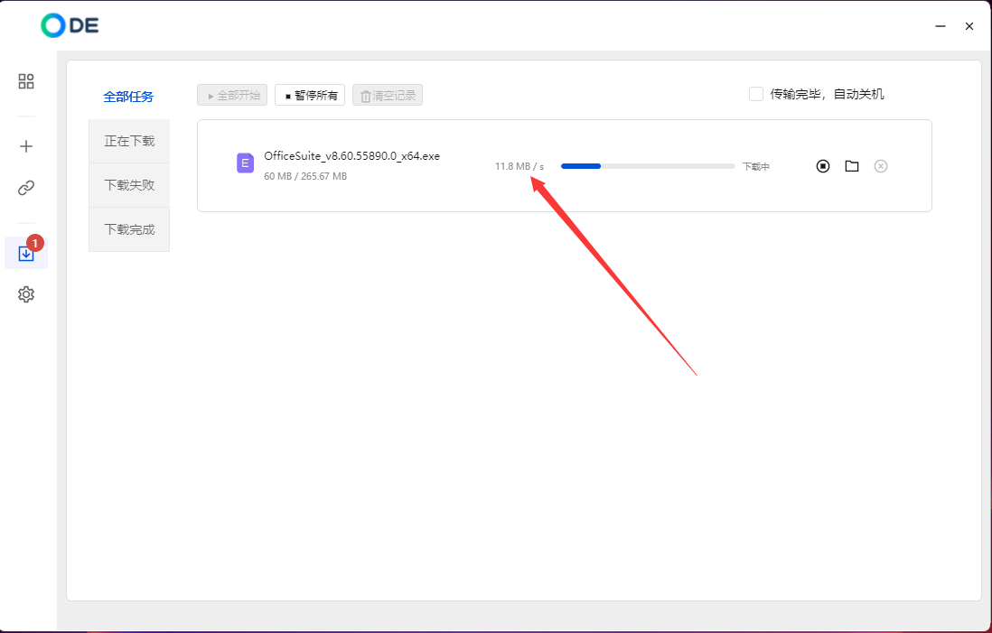Remove the OfficeSuite task with X icon

(881, 166)
